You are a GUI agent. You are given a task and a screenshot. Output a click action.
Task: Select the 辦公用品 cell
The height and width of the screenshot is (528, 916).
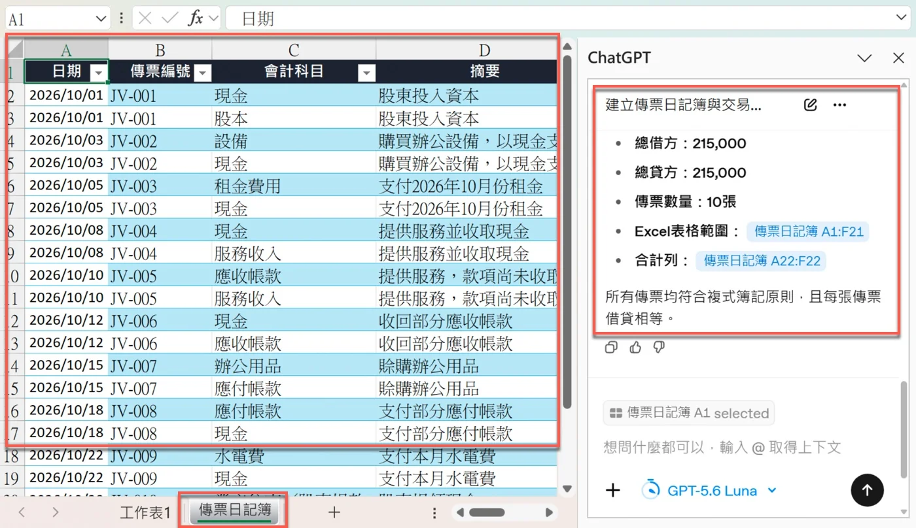294,365
